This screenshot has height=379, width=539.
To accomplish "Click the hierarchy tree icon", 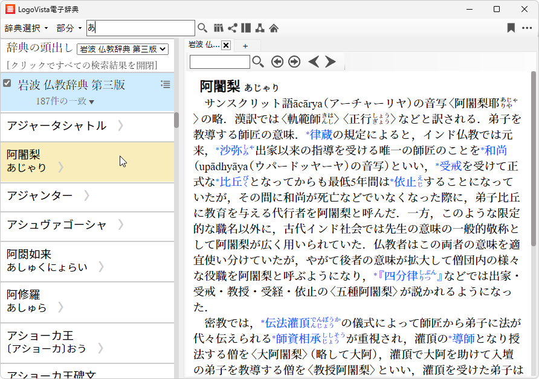I will click(x=260, y=28).
